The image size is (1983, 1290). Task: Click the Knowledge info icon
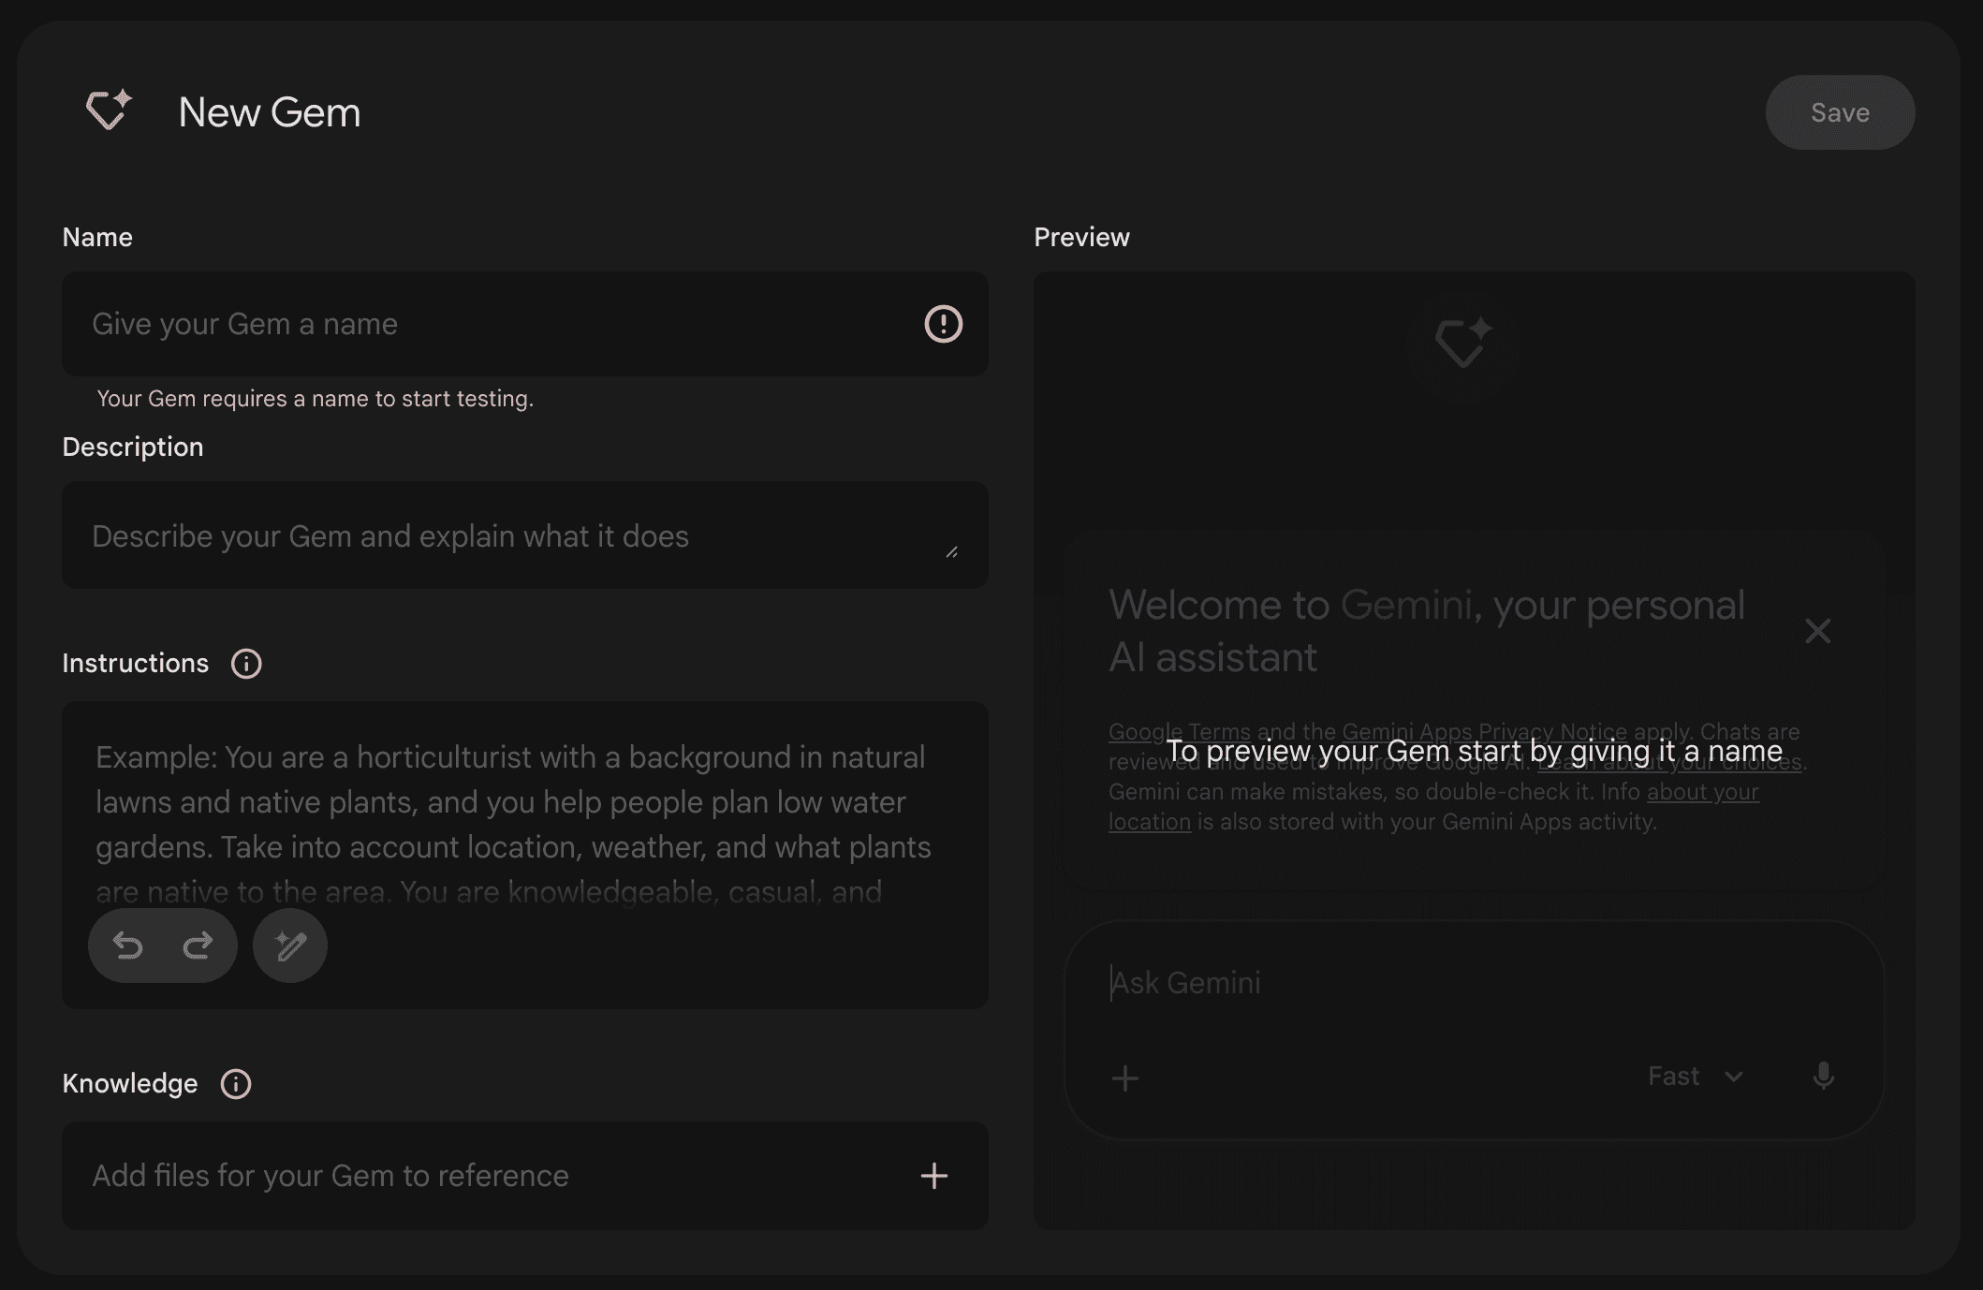pyautogui.click(x=236, y=1084)
